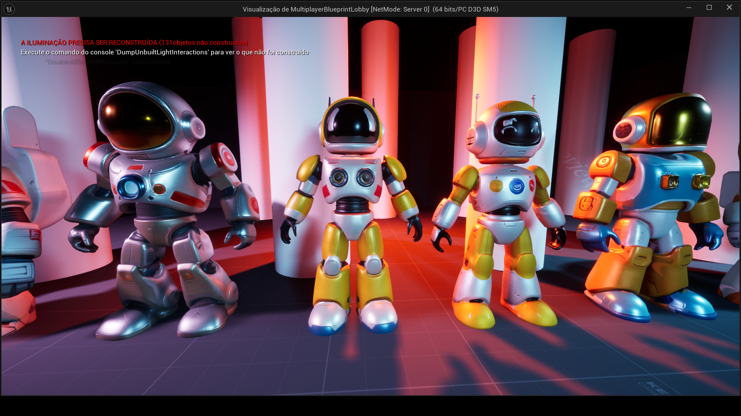Viewport: 741px width, 416px height.
Task: Select the silver astronaut robot's dark visor
Action: (135, 119)
